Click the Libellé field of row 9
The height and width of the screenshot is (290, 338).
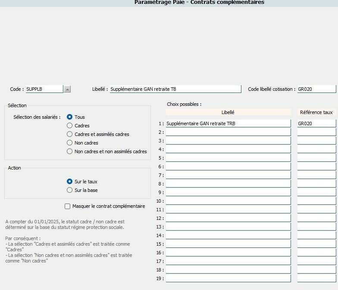click(x=228, y=192)
